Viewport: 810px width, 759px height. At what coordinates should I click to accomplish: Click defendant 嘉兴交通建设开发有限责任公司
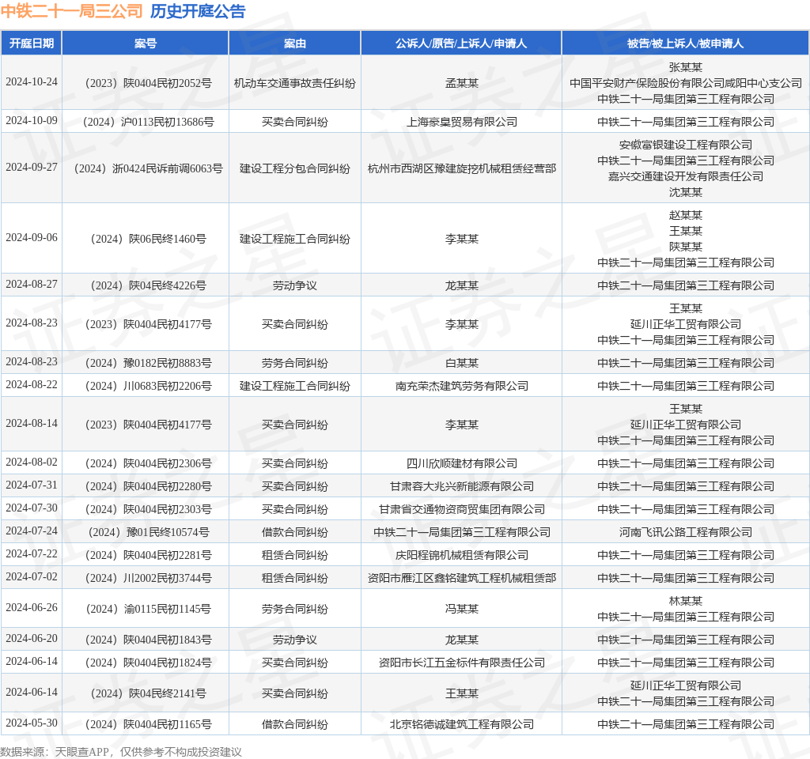(x=686, y=176)
